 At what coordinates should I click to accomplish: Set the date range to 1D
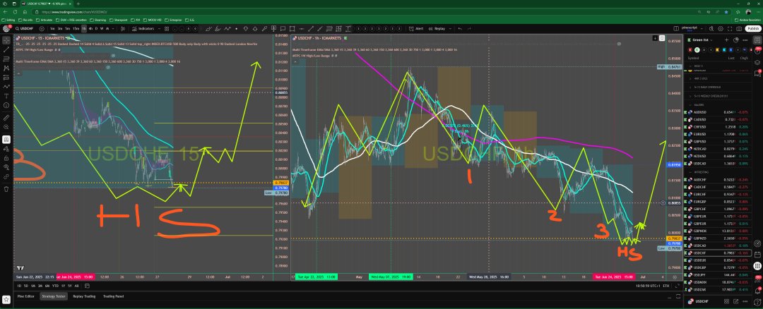click(19, 286)
